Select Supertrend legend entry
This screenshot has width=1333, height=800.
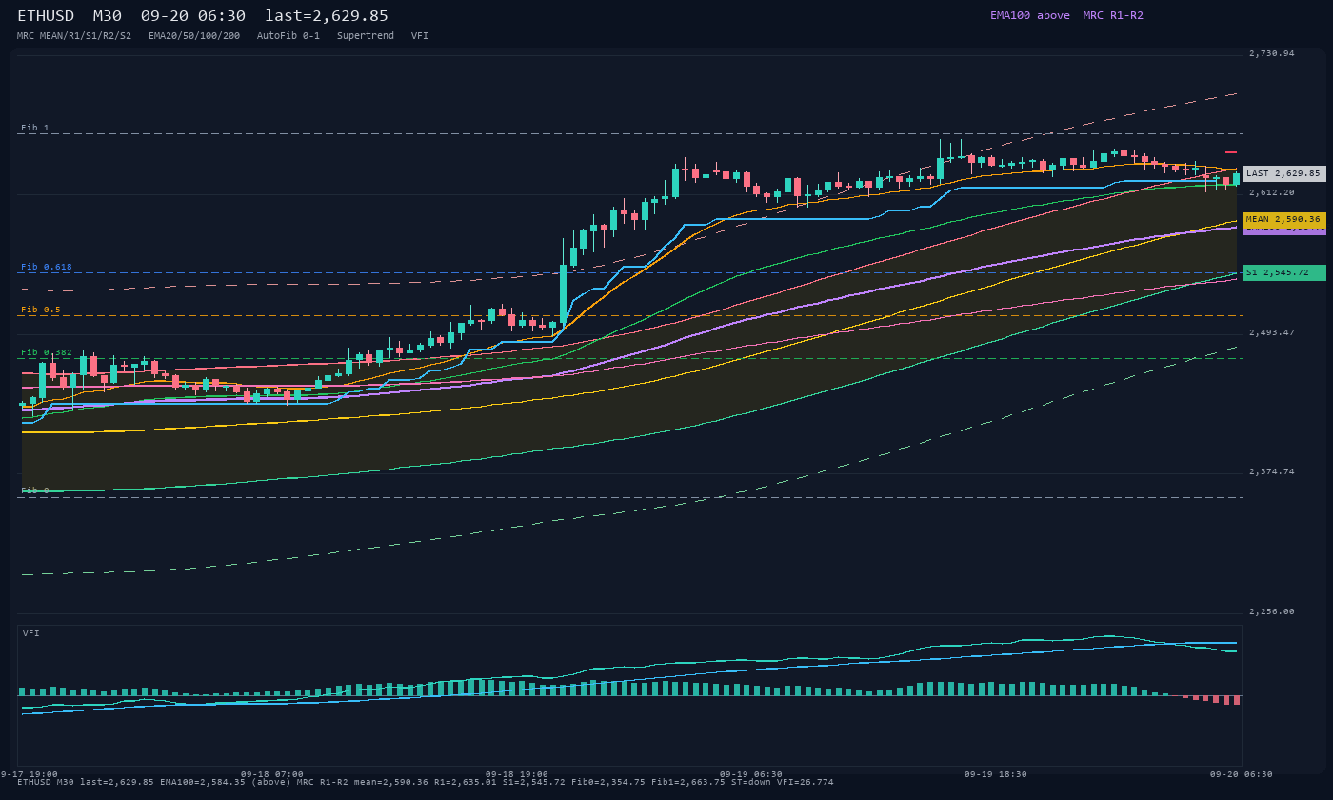coord(366,35)
